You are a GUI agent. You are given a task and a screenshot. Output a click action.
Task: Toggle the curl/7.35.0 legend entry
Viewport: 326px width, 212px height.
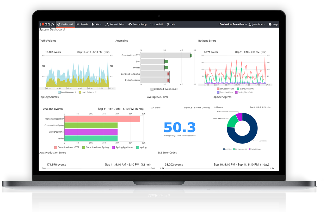click(228, 149)
